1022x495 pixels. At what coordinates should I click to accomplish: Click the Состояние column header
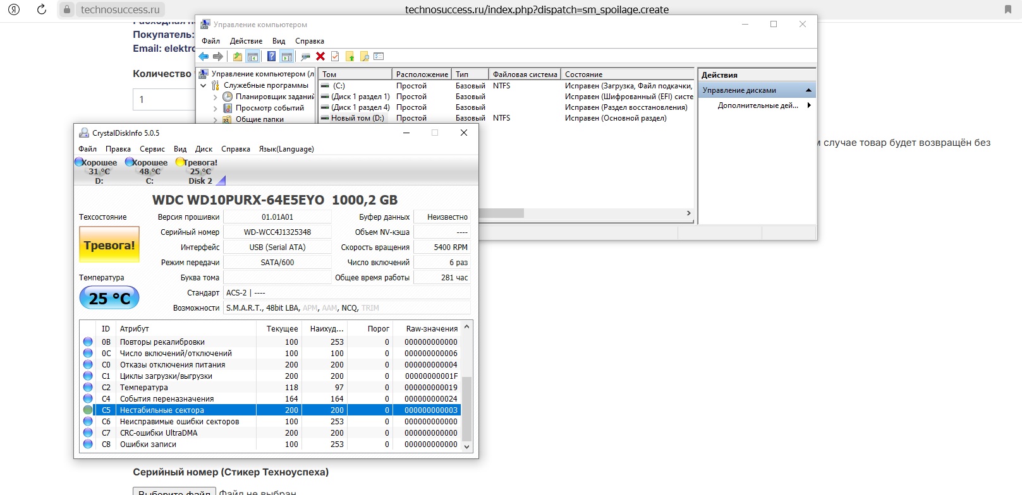tap(628, 74)
